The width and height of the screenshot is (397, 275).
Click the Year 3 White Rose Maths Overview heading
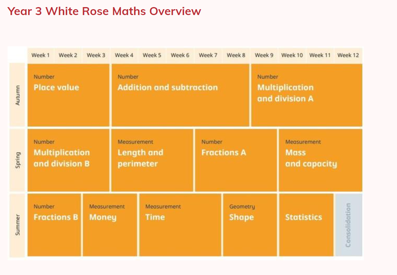(104, 11)
